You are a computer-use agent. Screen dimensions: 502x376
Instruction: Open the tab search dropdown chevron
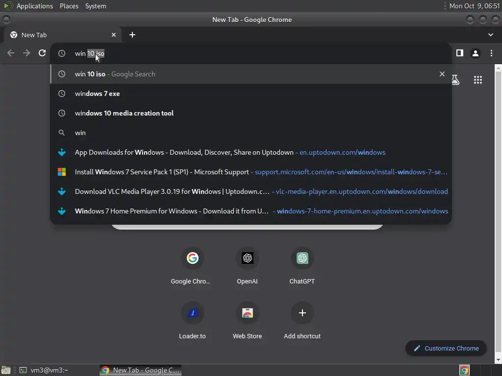(x=490, y=35)
